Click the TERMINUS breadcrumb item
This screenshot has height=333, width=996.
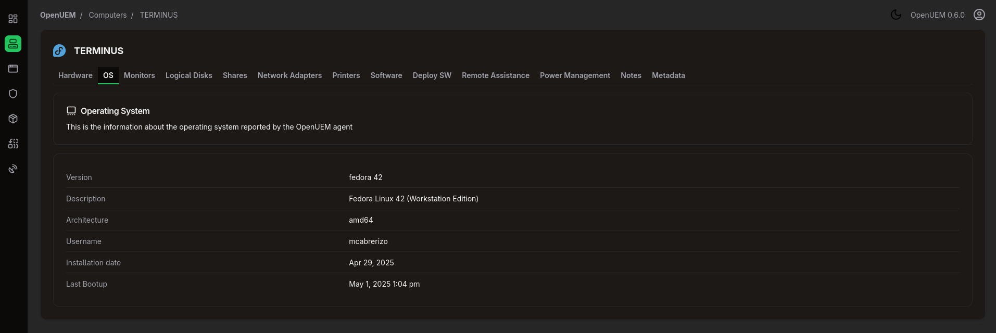pyautogui.click(x=159, y=15)
